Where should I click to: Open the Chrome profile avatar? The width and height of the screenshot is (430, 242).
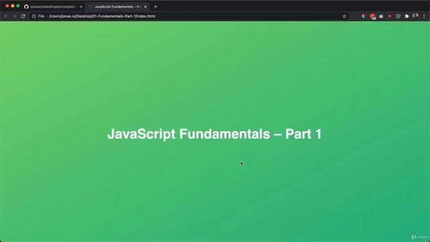point(415,16)
